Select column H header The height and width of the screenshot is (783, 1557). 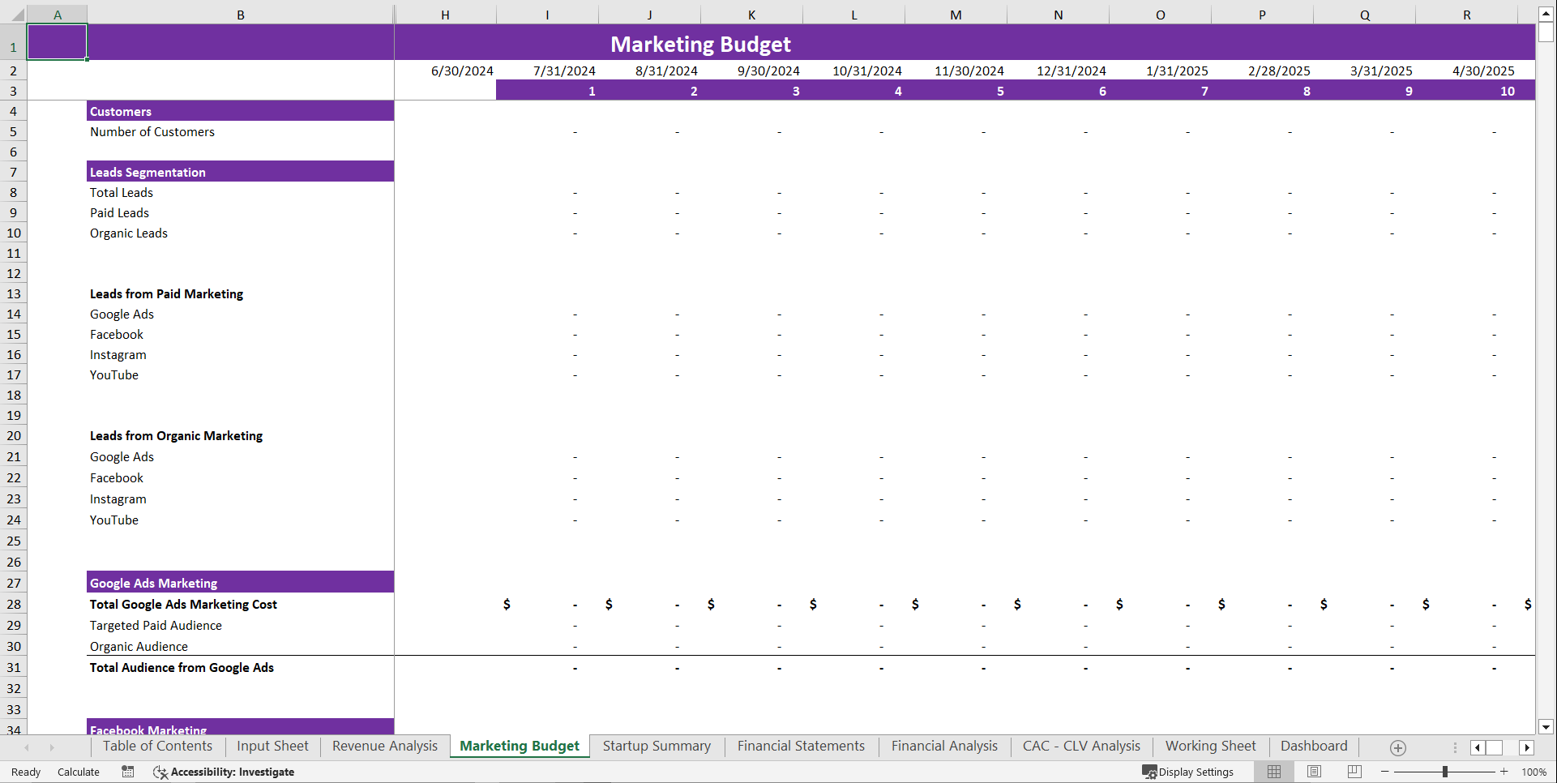tap(445, 15)
